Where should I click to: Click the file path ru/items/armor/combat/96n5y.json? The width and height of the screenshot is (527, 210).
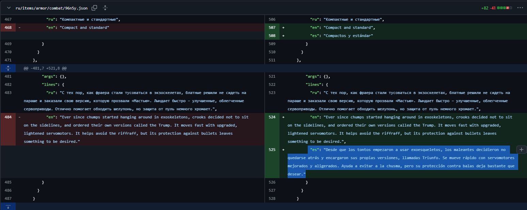(52, 8)
